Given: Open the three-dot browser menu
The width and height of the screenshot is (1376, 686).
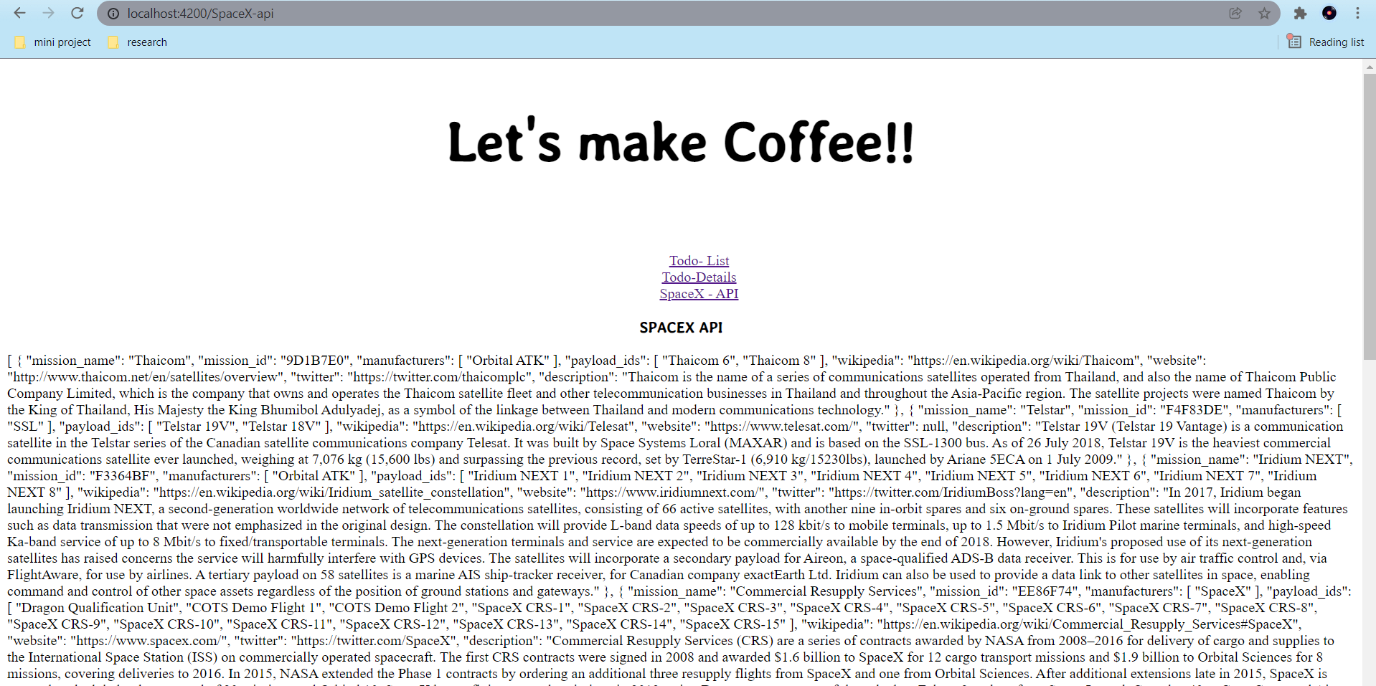Looking at the screenshot, I should (x=1357, y=13).
